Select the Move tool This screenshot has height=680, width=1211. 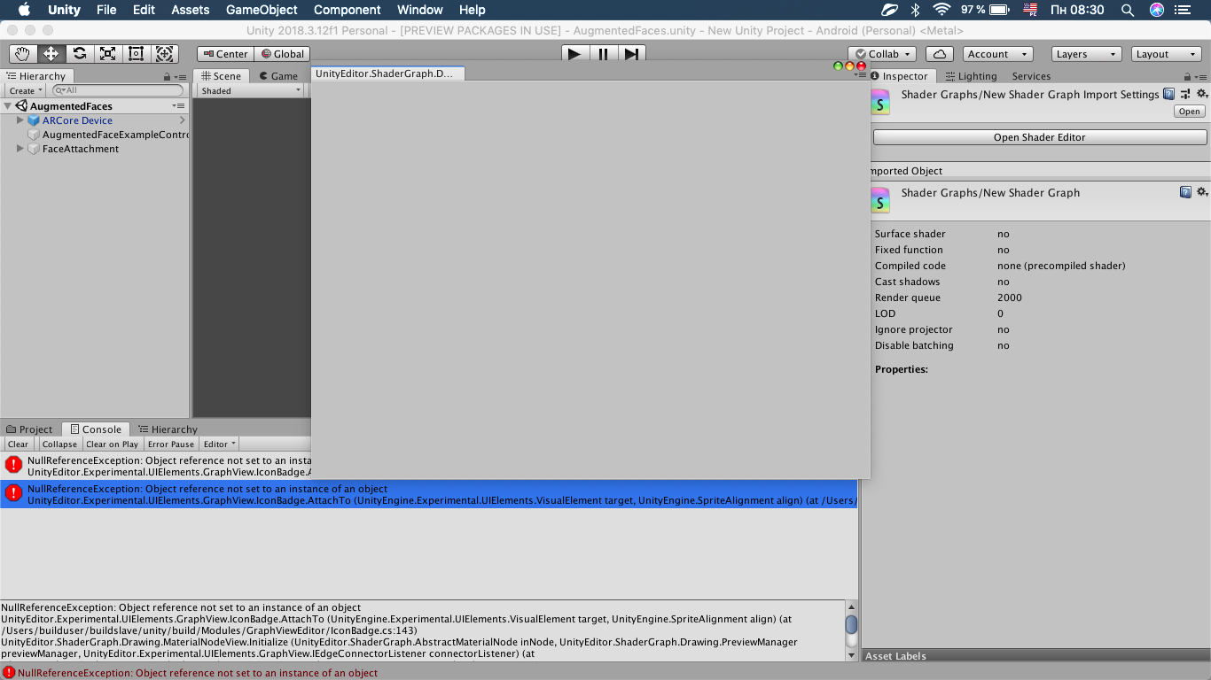51,54
